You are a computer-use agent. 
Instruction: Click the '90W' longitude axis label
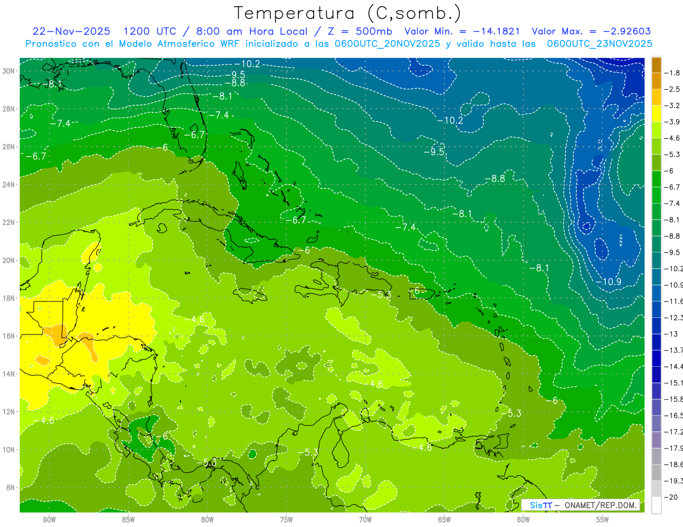(50, 520)
